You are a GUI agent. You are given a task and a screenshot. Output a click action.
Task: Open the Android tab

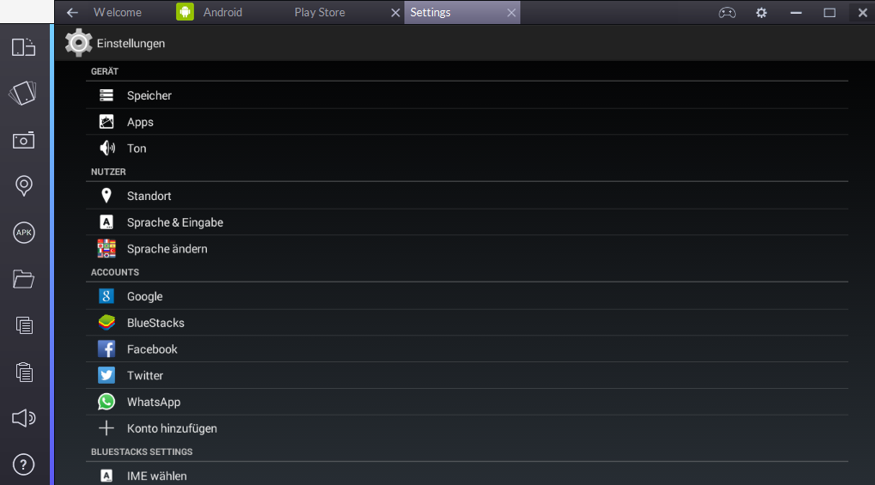pos(222,12)
